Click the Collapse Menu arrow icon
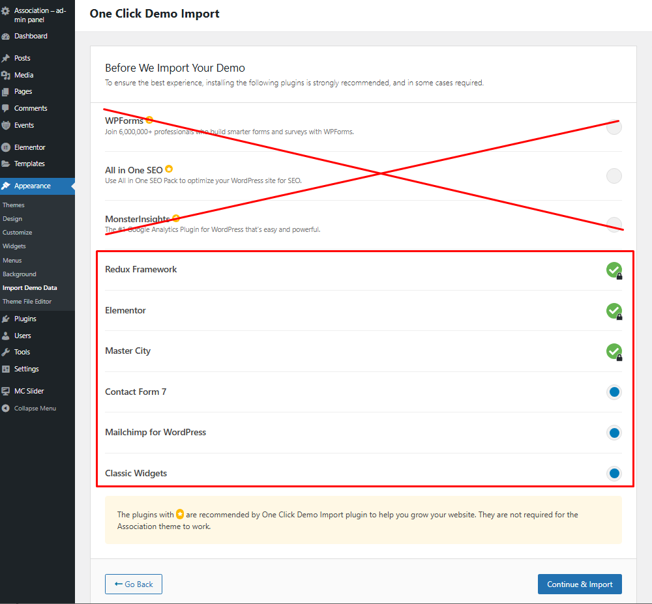Viewport: 652px width, 604px height. pos(6,409)
